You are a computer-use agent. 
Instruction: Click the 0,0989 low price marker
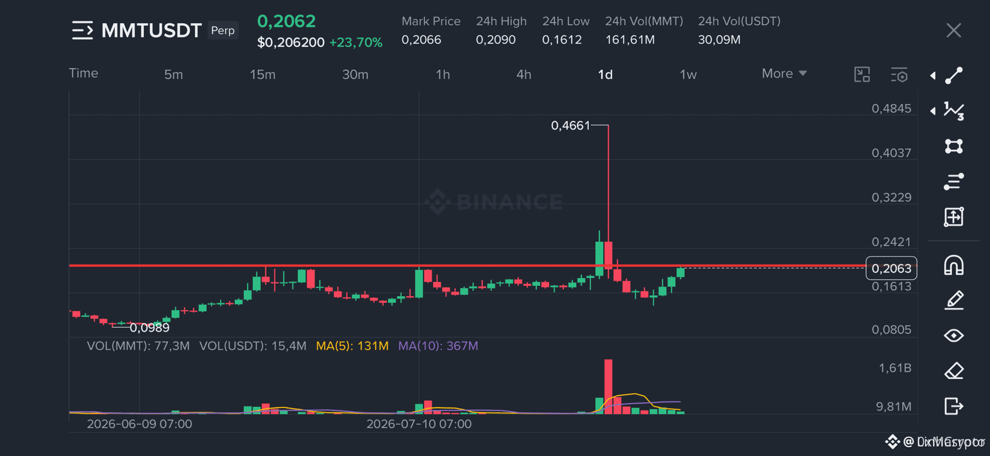click(x=149, y=328)
